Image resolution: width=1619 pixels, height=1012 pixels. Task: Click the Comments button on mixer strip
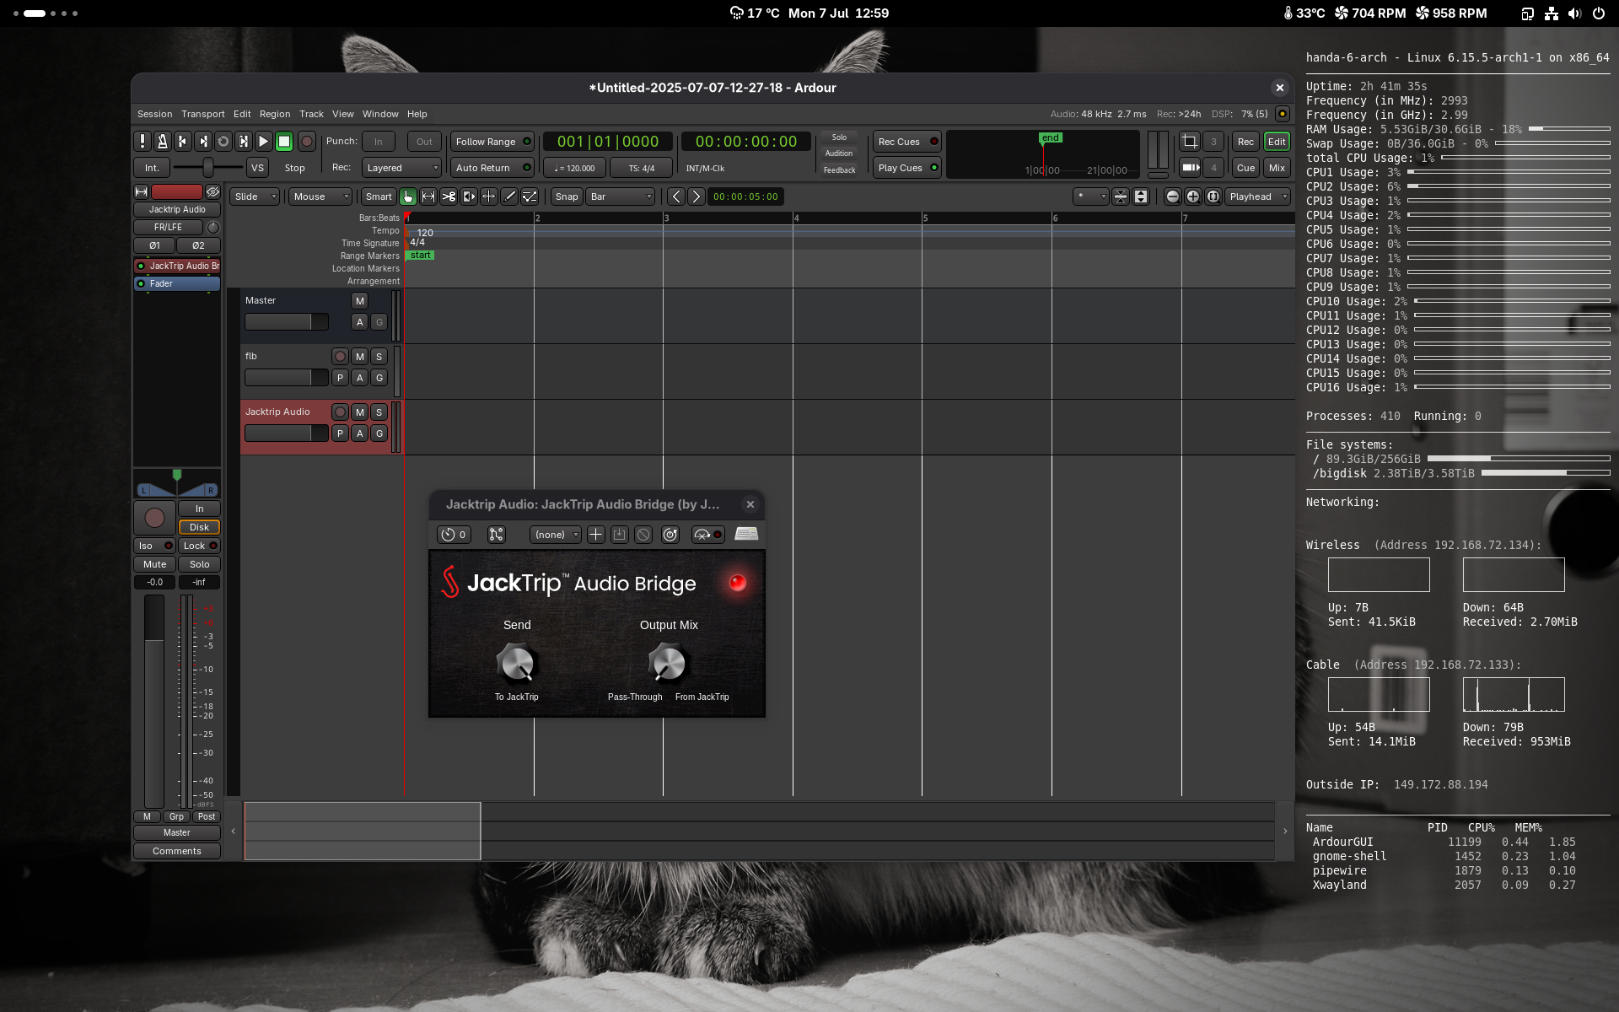pyautogui.click(x=177, y=851)
